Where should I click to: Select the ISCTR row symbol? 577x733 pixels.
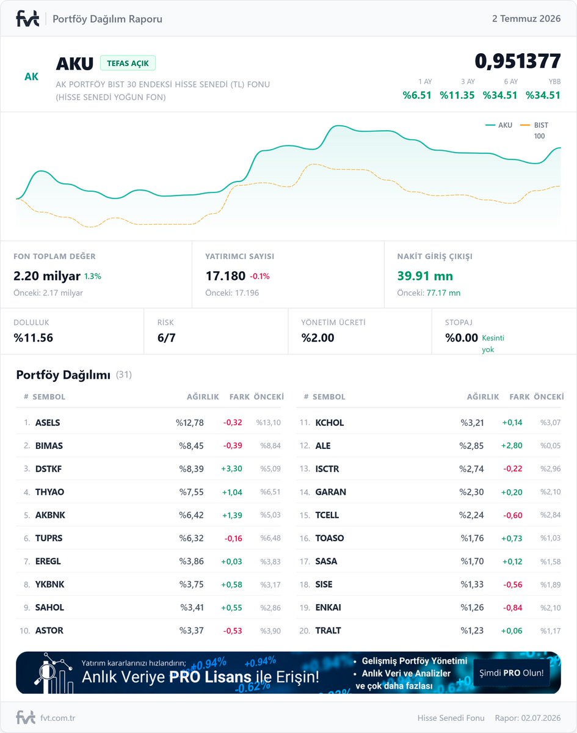[327, 469]
